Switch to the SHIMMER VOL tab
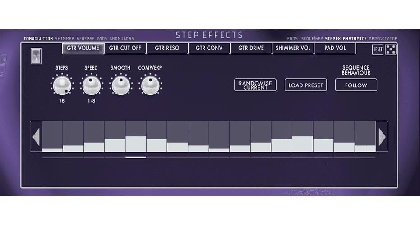Image resolution: width=420 pixels, height=225 pixels. click(x=293, y=48)
